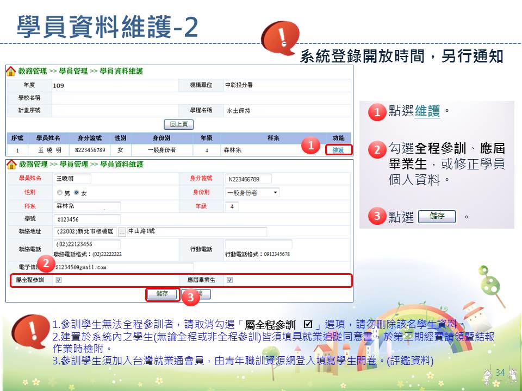Click the 回上頁 back button
Screen dimensions: 522x391
[178, 124]
